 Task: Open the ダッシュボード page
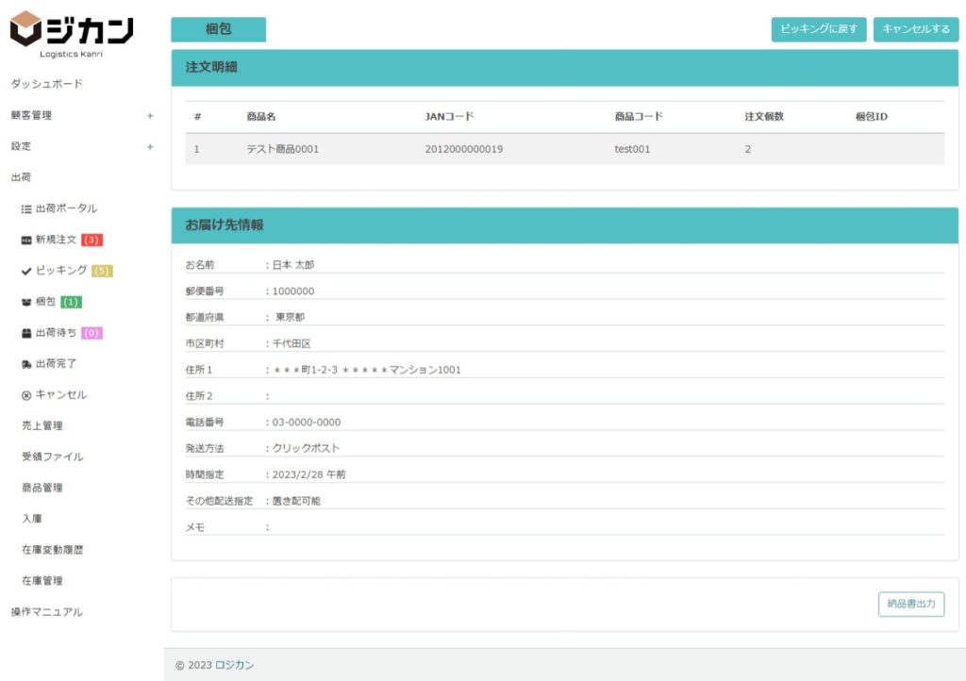click(47, 84)
